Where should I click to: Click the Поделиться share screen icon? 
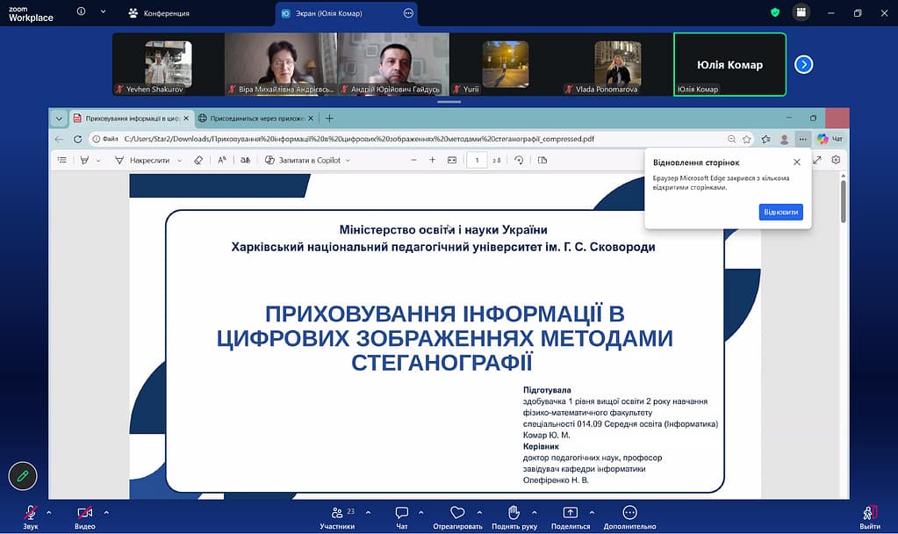(x=570, y=513)
